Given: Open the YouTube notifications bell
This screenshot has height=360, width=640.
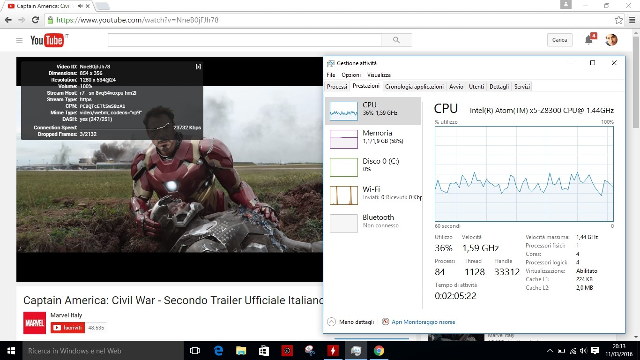Looking at the screenshot, I should pyautogui.click(x=588, y=40).
